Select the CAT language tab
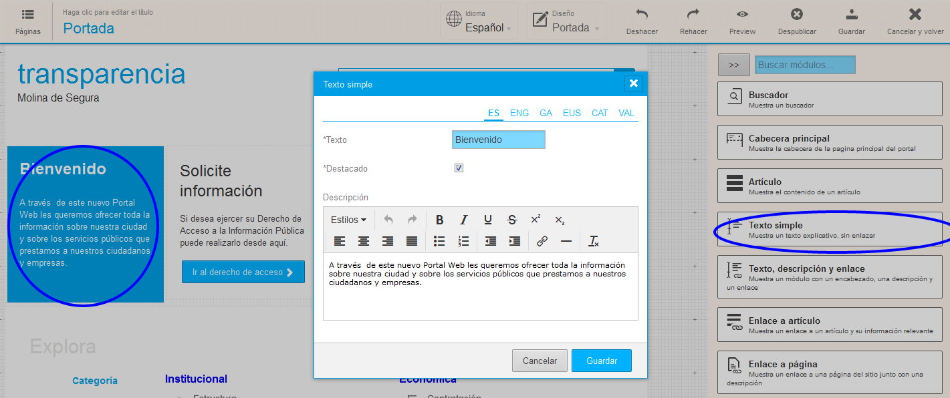 (600, 113)
